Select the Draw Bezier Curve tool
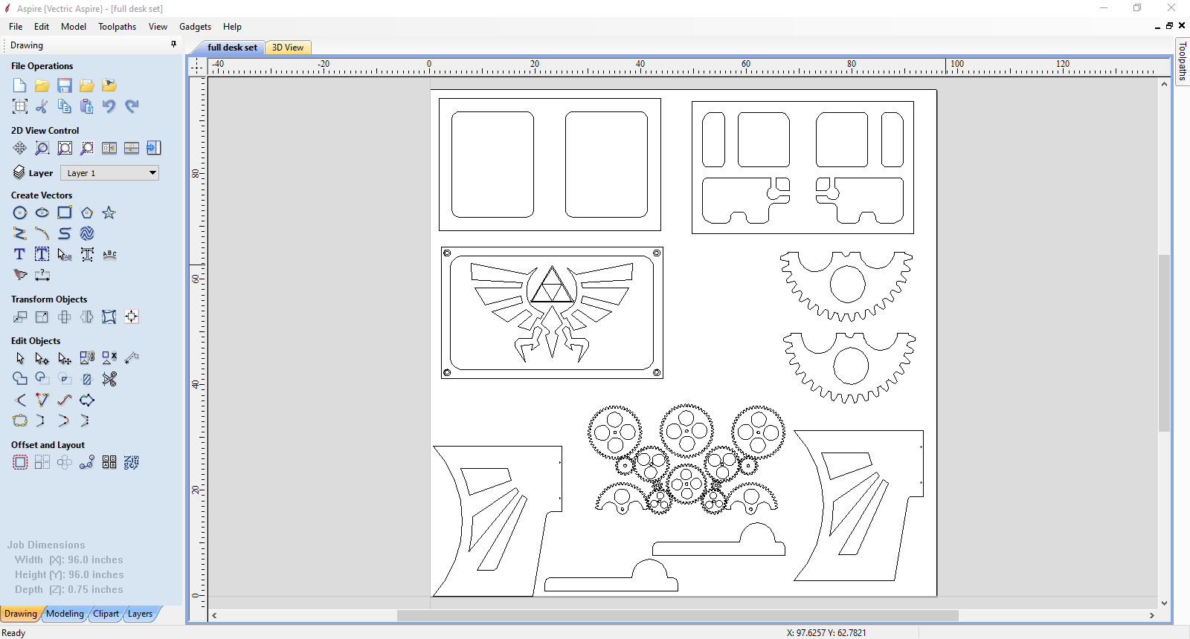Image resolution: width=1190 pixels, height=639 pixels. pos(65,233)
